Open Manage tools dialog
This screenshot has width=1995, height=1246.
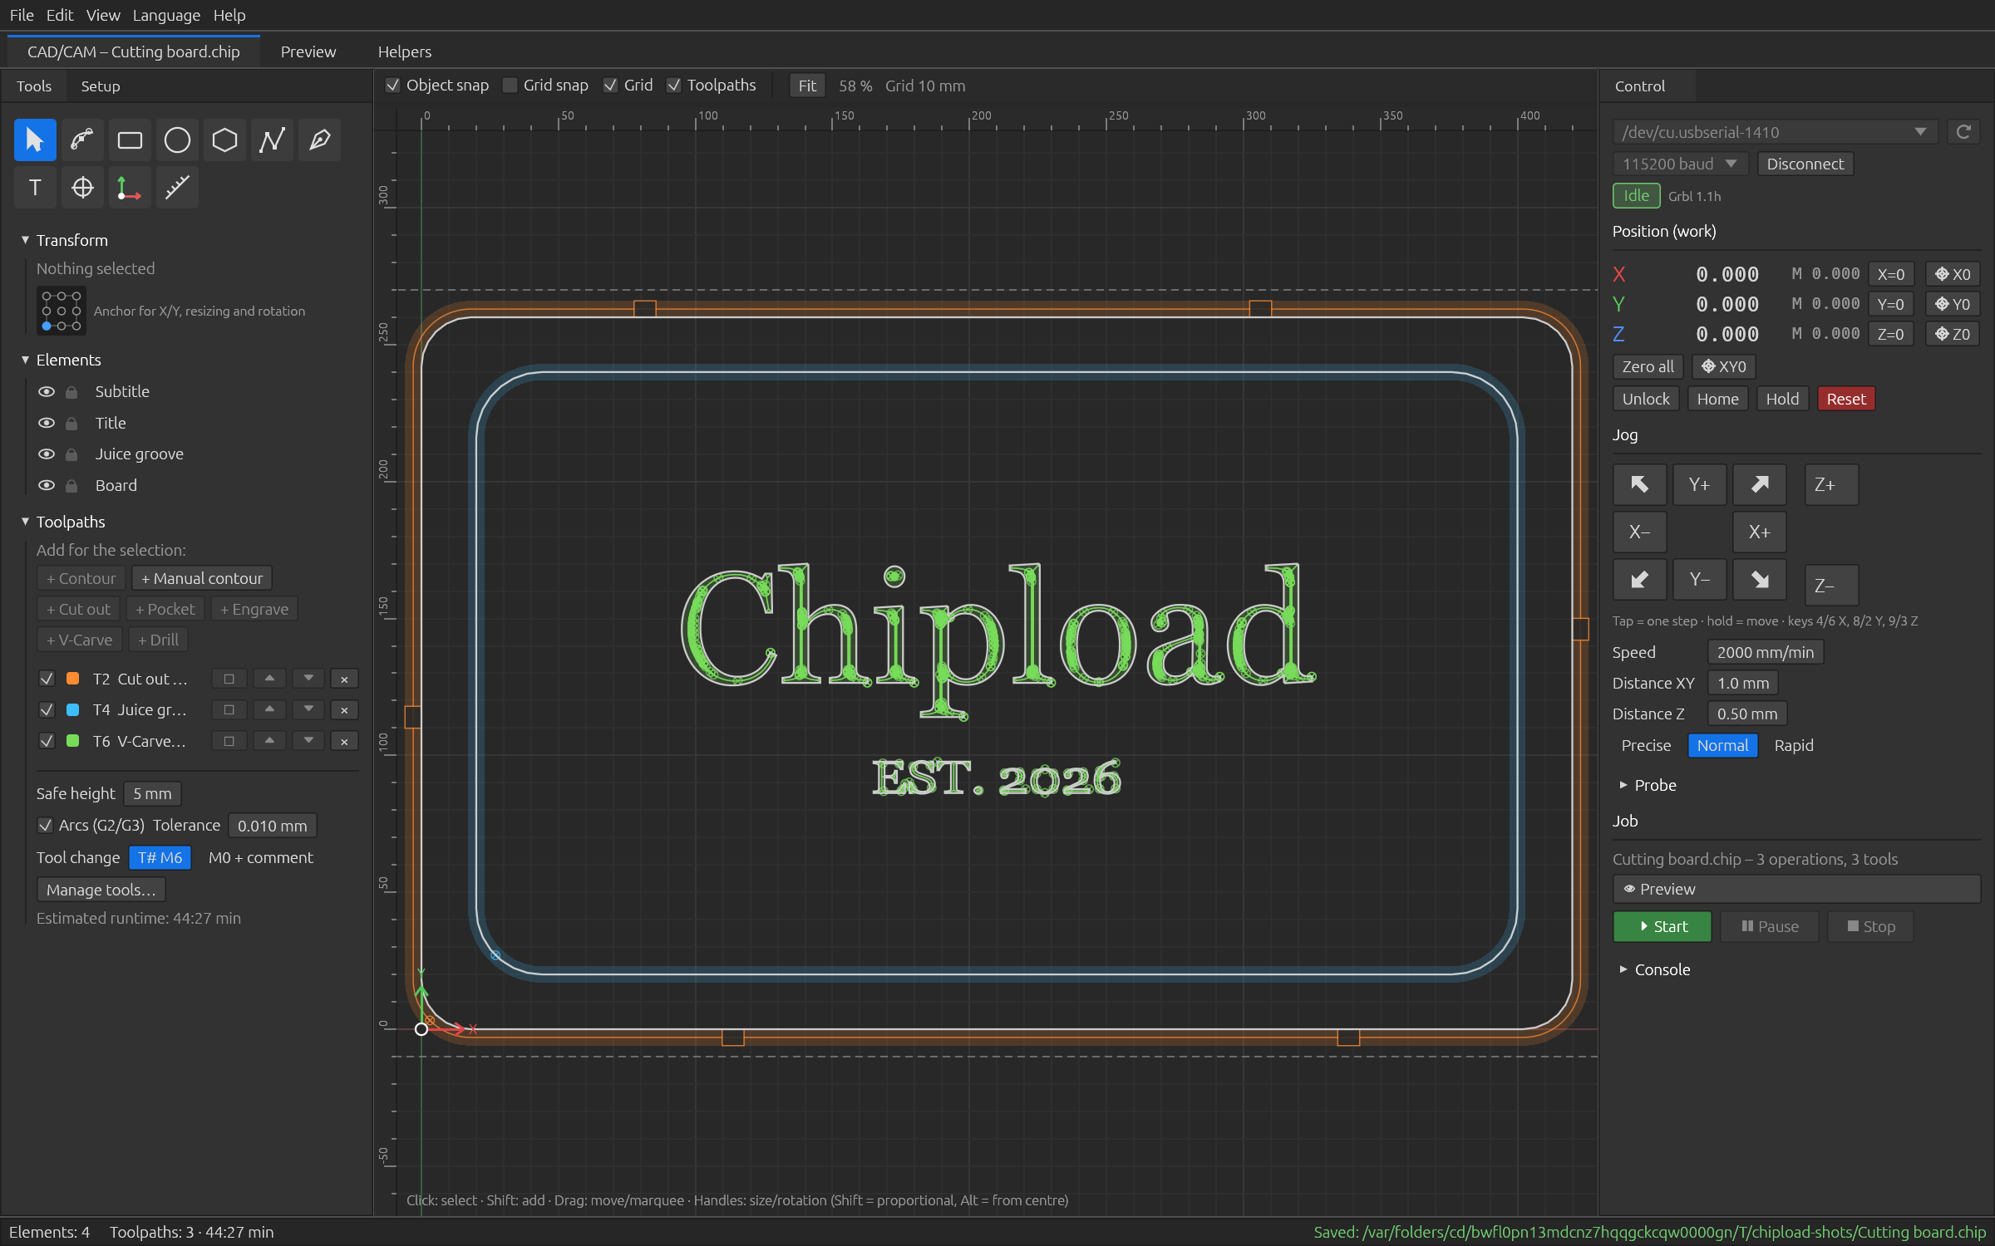(x=101, y=890)
